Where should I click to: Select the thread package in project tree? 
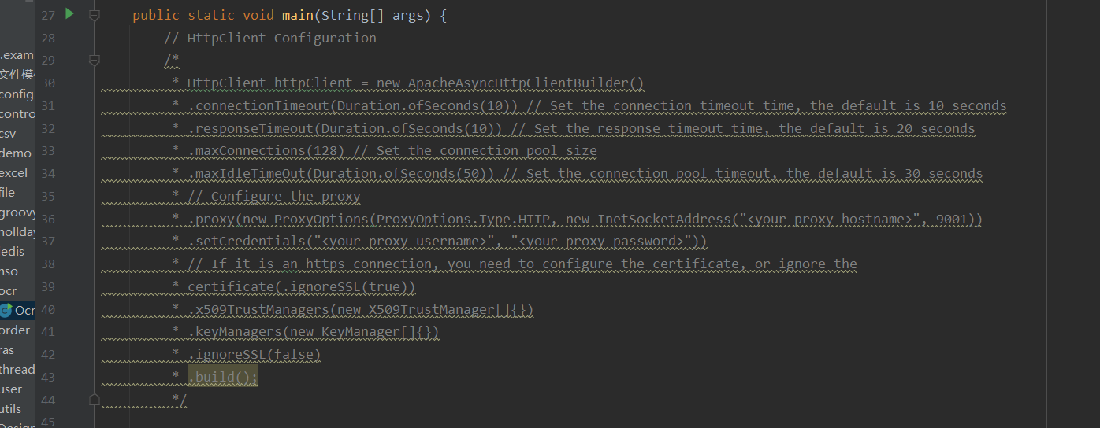pyautogui.click(x=17, y=370)
